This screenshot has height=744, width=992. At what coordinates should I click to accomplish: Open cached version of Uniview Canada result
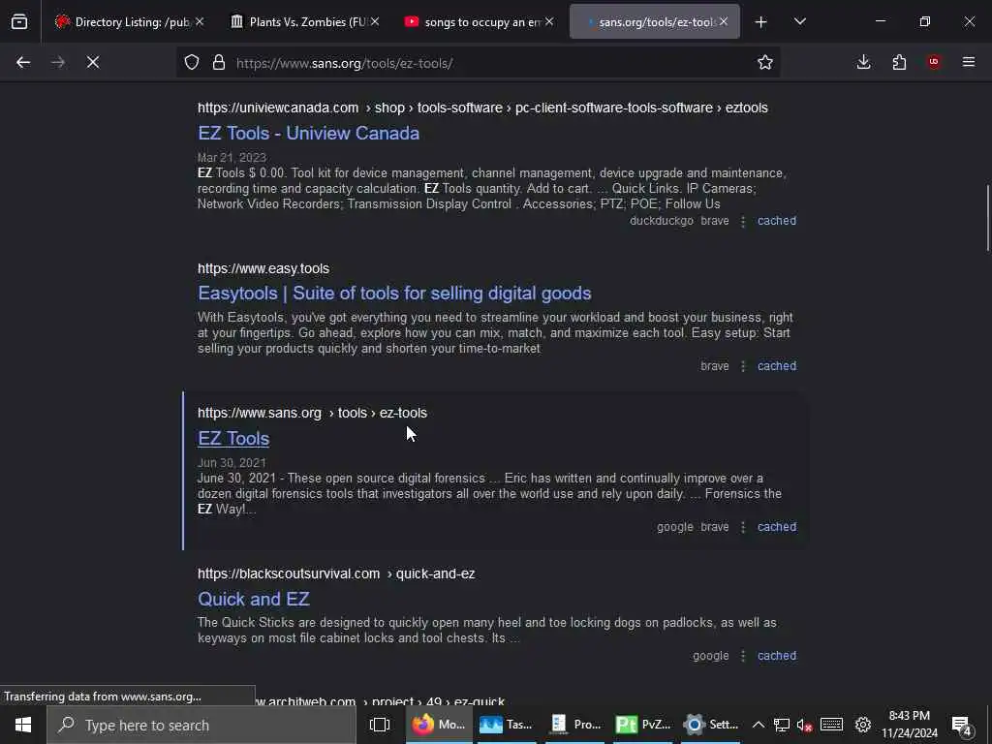point(777,221)
